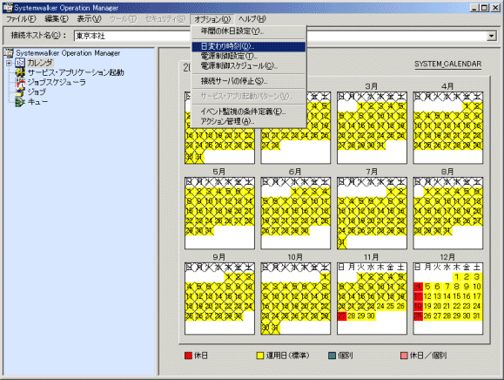Click the 休日 legend text
The height and width of the screenshot is (380, 504).
[201, 356]
